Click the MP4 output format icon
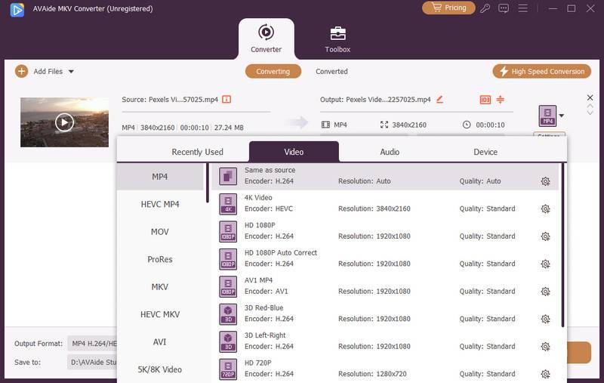Screen dimensions: 604x383 coord(548,116)
